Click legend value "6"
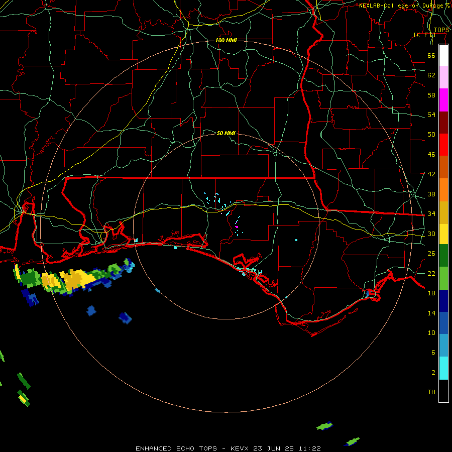The image size is (452, 452). click(433, 353)
